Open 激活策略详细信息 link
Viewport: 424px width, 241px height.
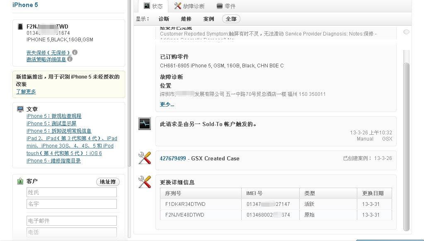46,59
